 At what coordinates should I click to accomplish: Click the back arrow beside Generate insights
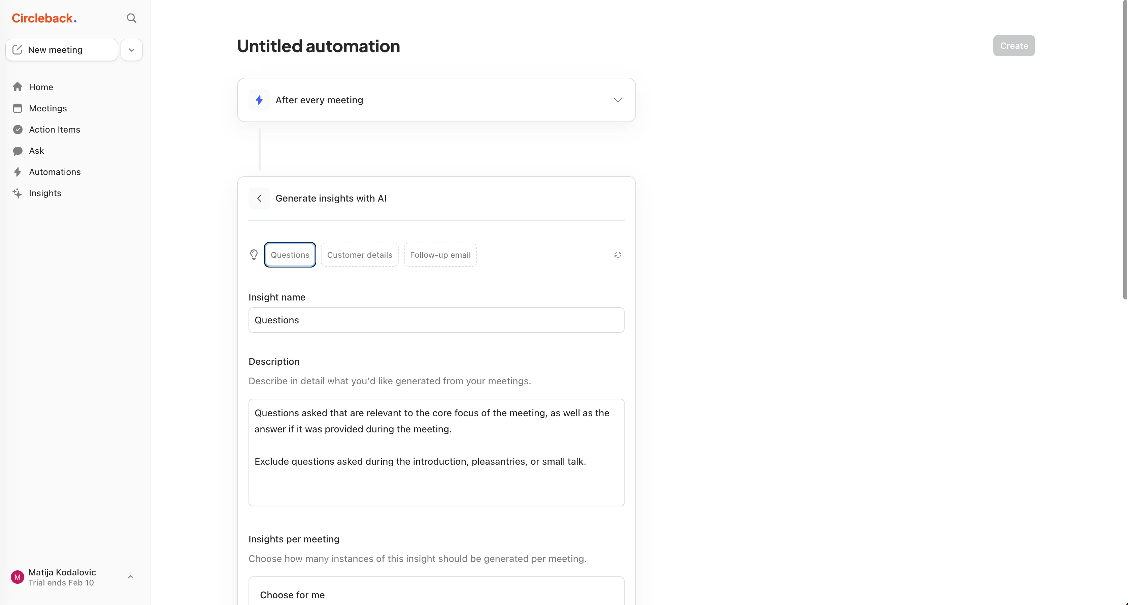click(x=259, y=198)
